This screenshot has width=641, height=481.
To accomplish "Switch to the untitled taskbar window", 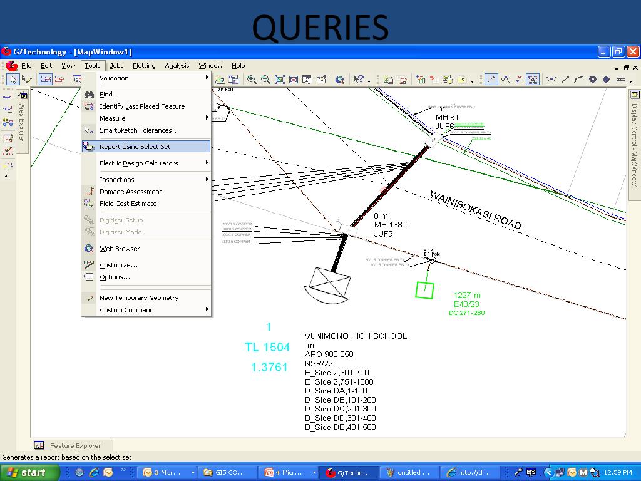I will point(409,472).
